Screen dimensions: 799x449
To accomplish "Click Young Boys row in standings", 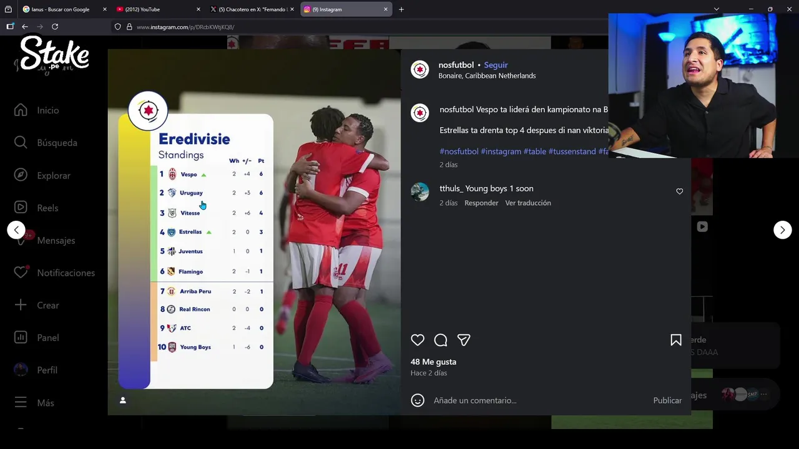I will tap(212, 347).
